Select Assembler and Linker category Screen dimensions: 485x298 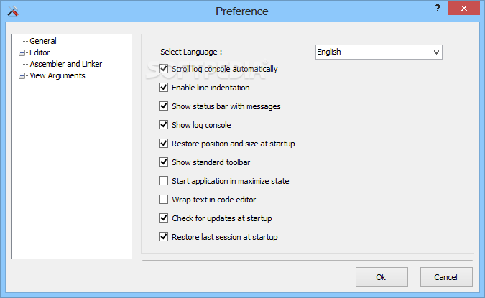point(66,64)
